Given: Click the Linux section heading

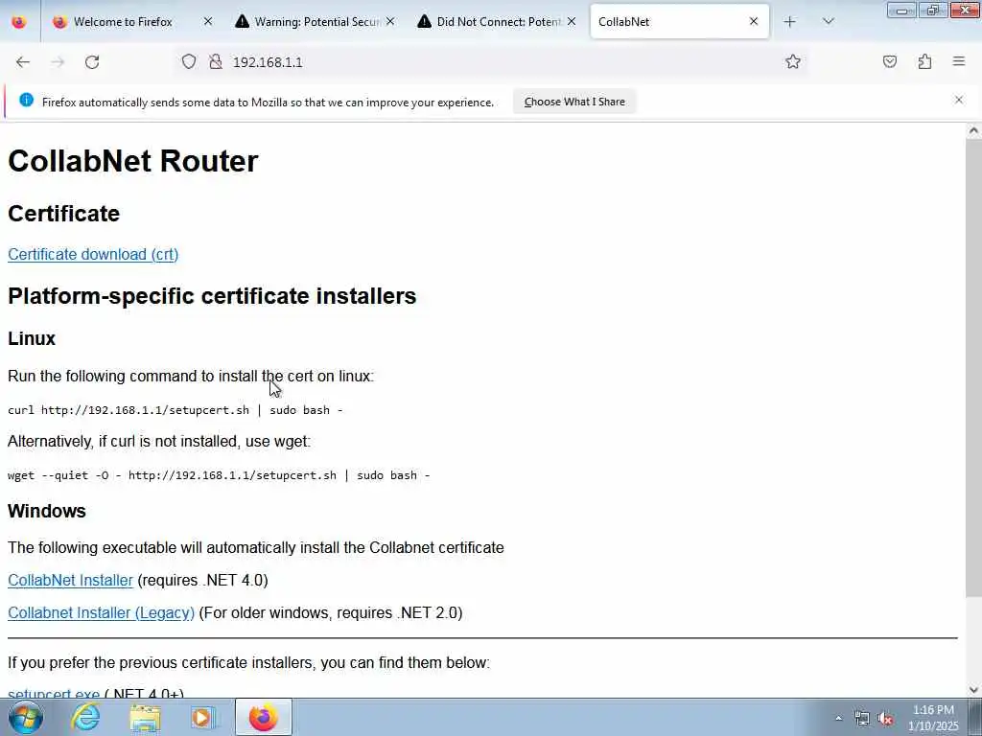Looking at the screenshot, I should point(32,338).
